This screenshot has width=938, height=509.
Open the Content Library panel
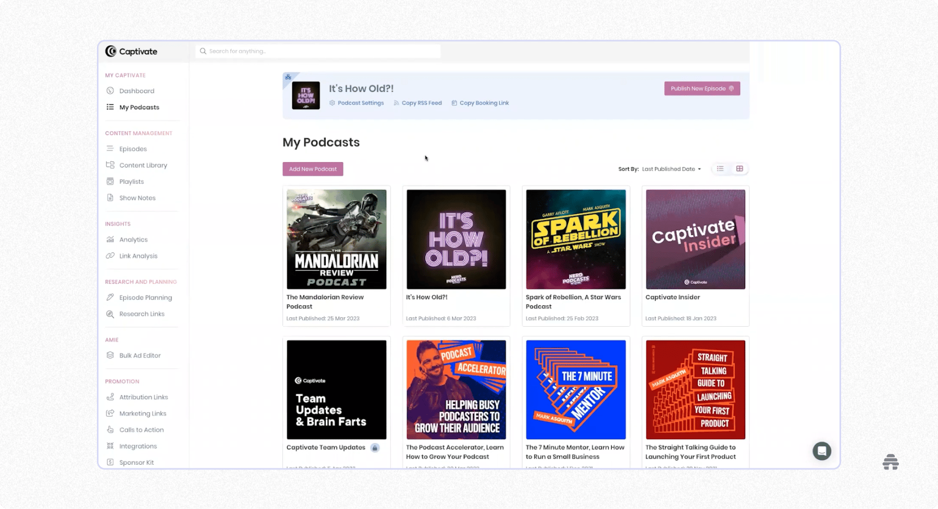[x=110, y=165]
